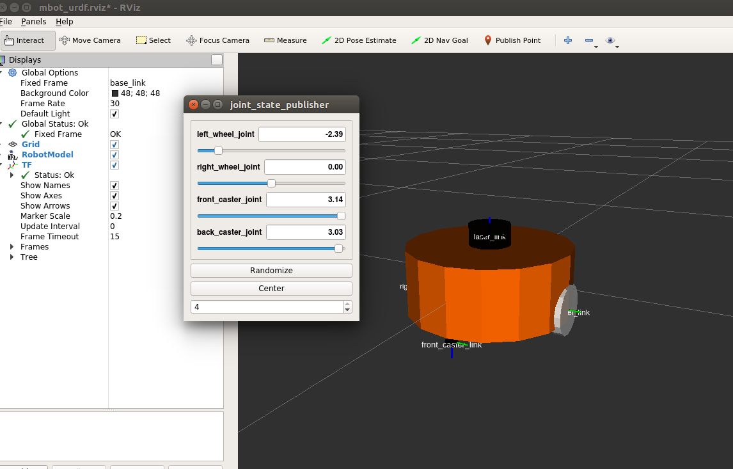
Task: Open the Help menu
Action: (x=63, y=21)
